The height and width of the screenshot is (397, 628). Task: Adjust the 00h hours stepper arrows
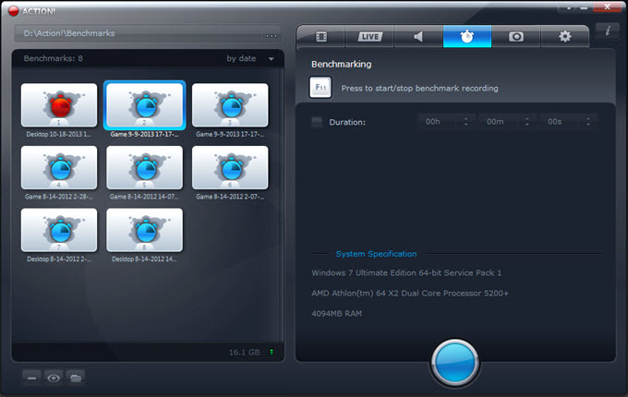click(x=465, y=122)
